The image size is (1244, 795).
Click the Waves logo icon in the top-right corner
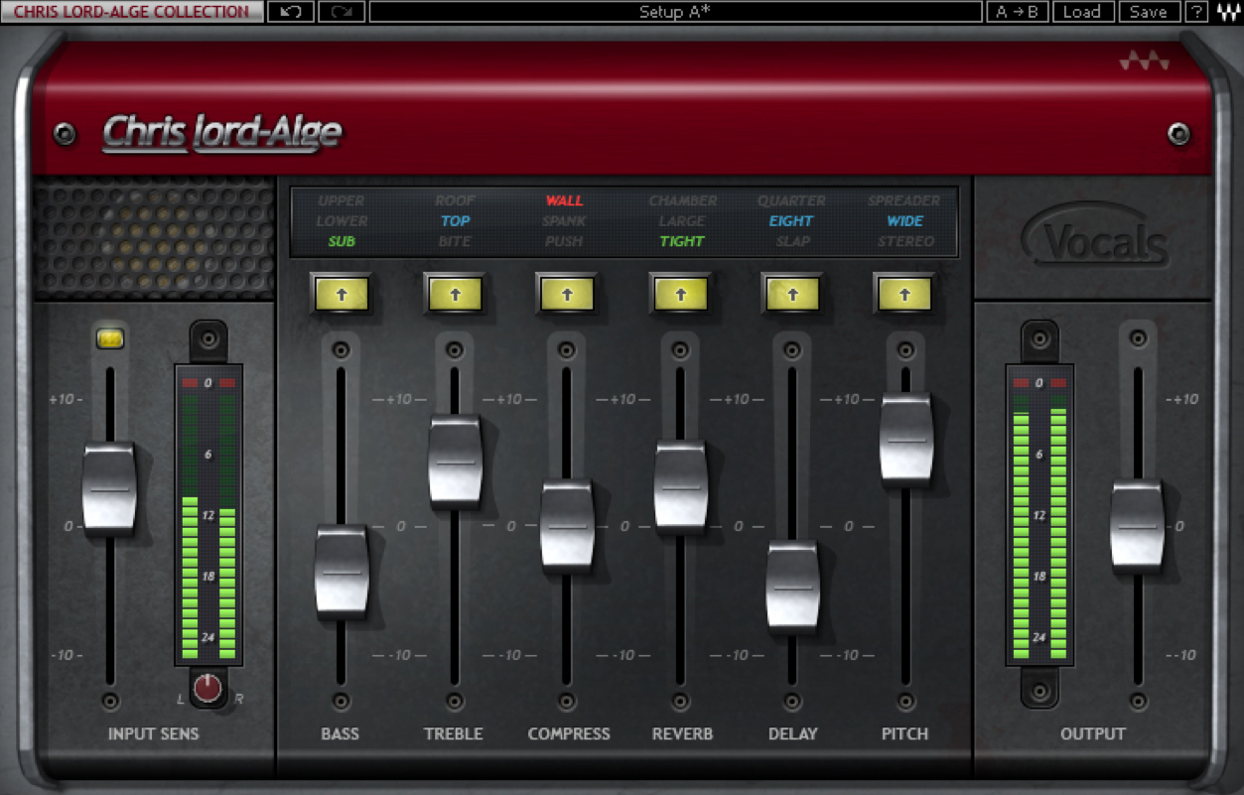[x=1228, y=12]
